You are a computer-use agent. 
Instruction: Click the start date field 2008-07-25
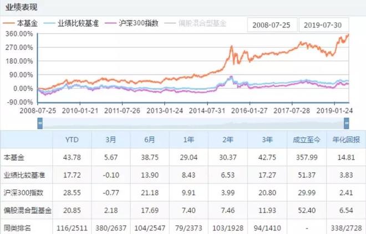point(272,25)
